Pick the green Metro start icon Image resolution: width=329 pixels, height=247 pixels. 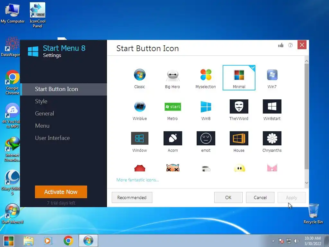pyautogui.click(x=173, y=110)
